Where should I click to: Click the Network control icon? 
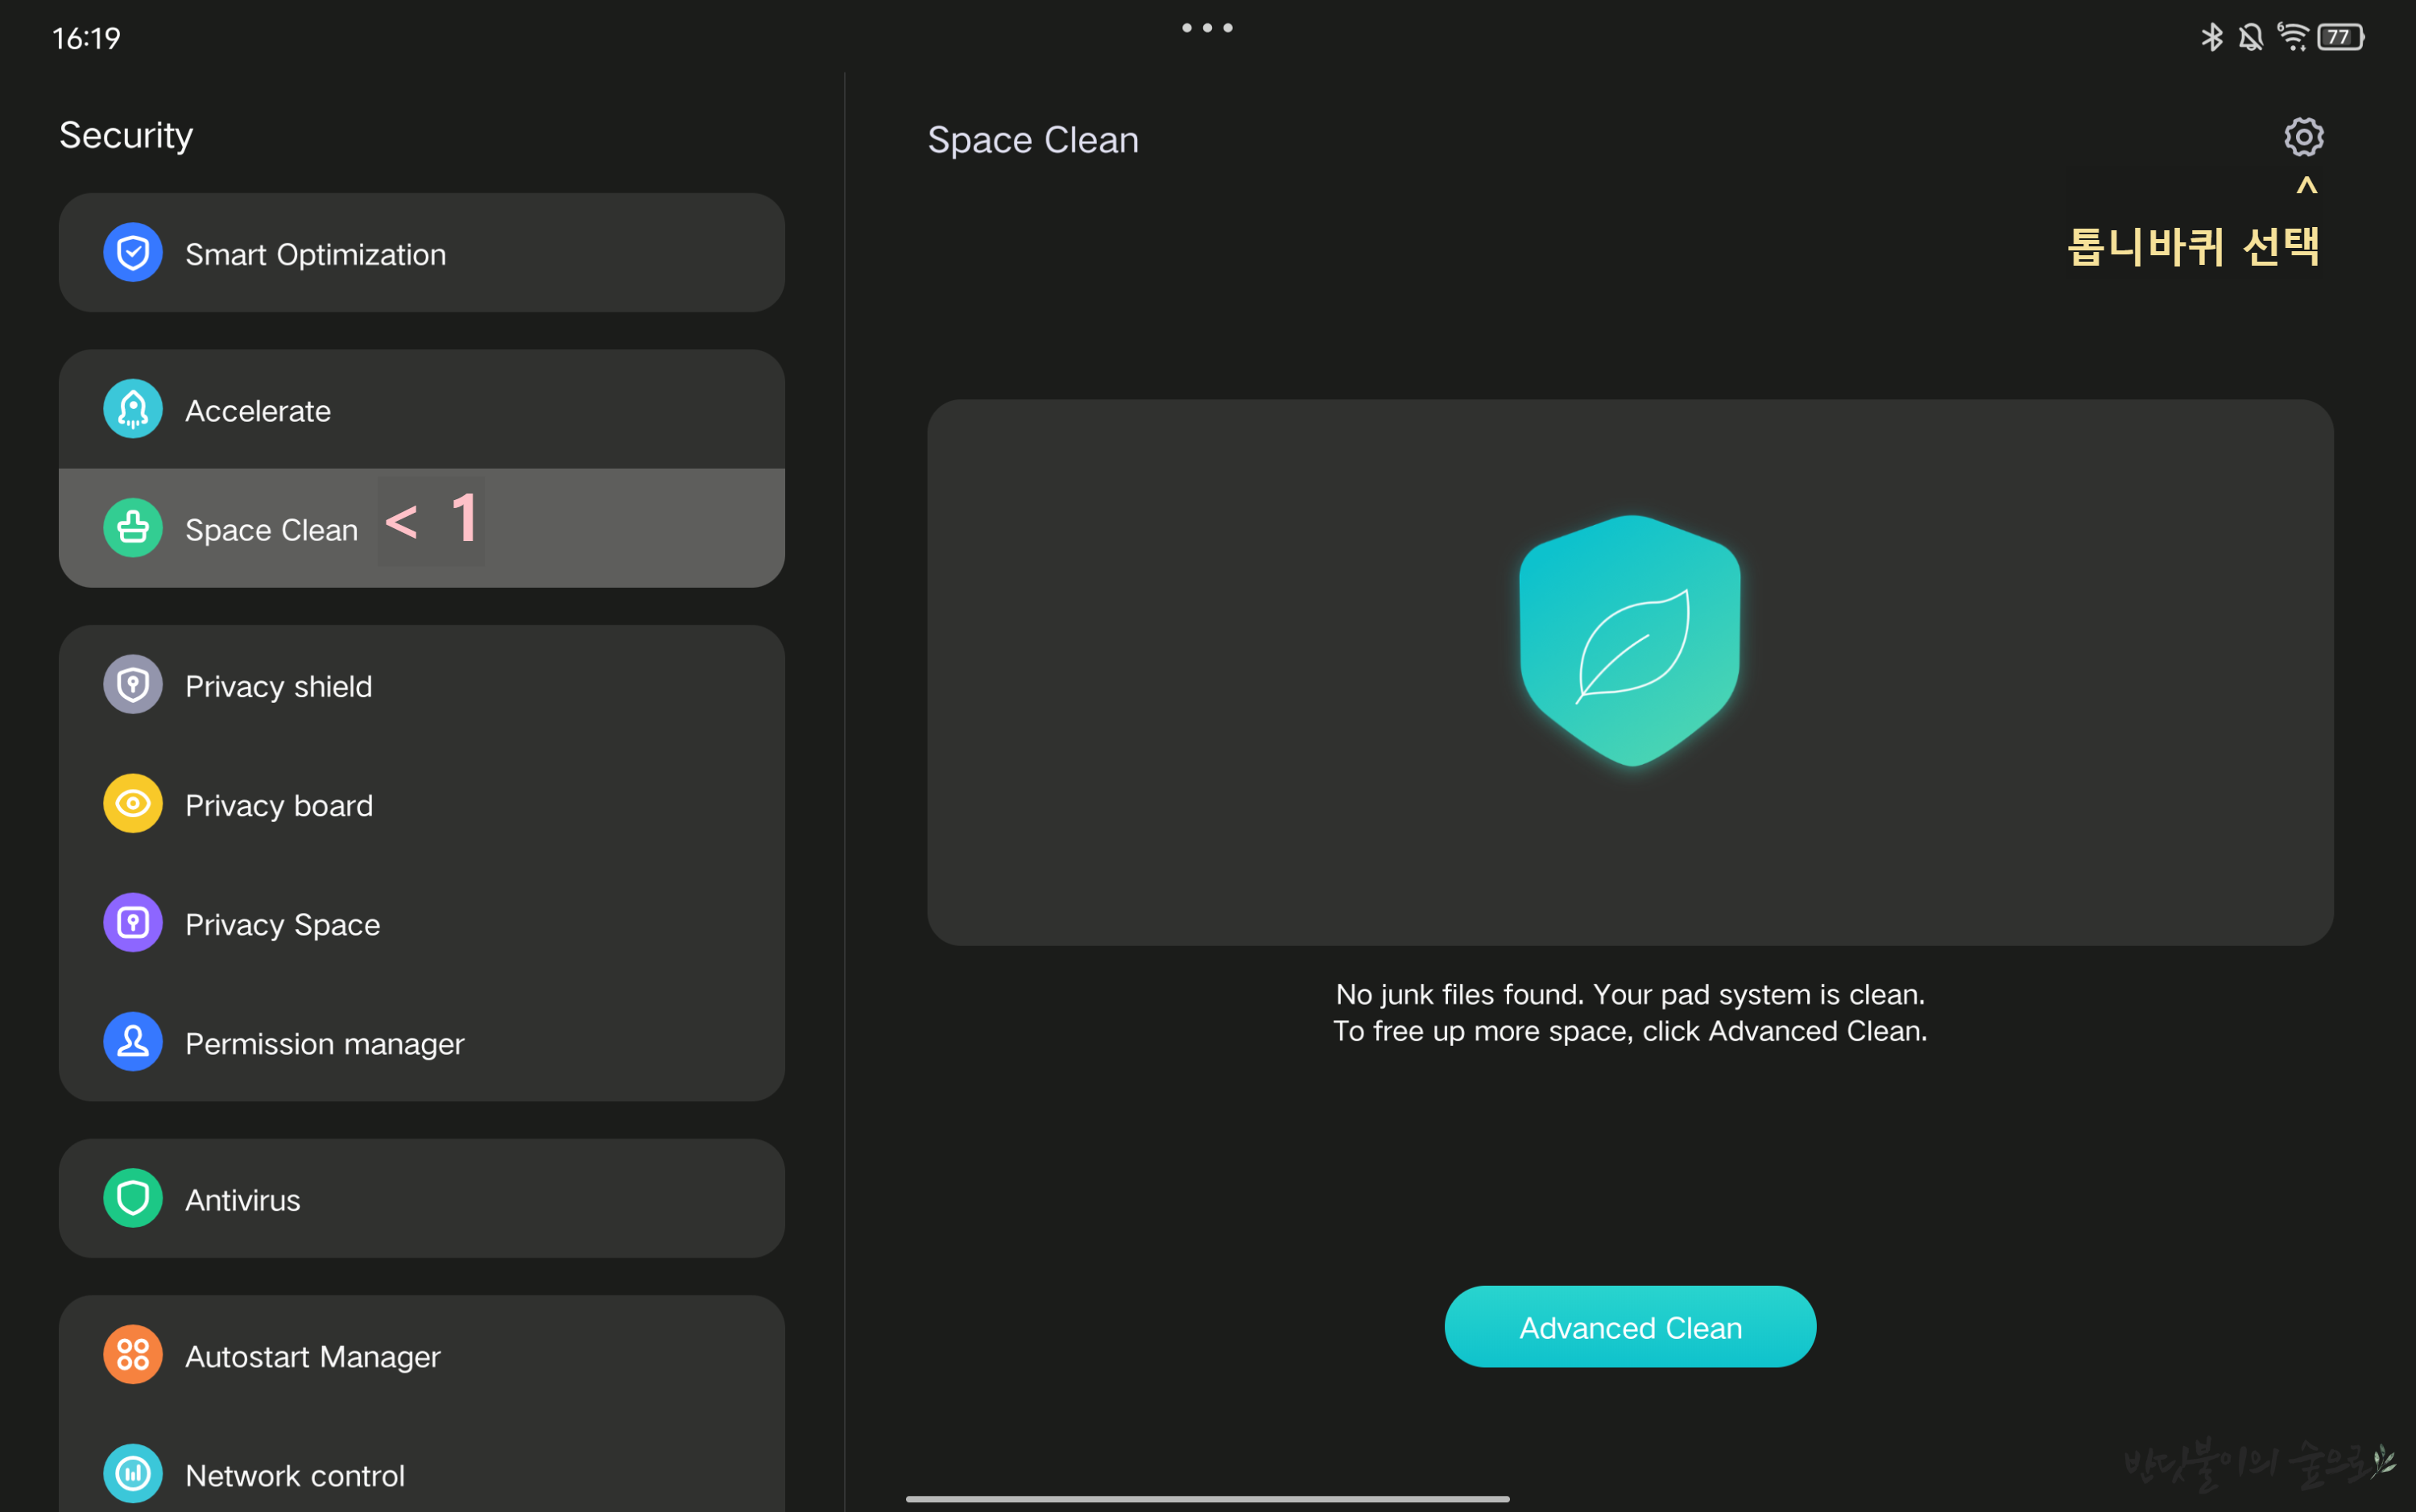point(133,1474)
